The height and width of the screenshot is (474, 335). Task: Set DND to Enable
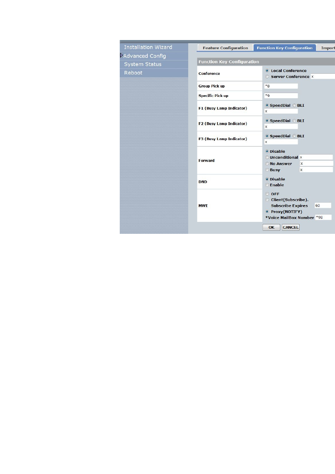click(267, 185)
